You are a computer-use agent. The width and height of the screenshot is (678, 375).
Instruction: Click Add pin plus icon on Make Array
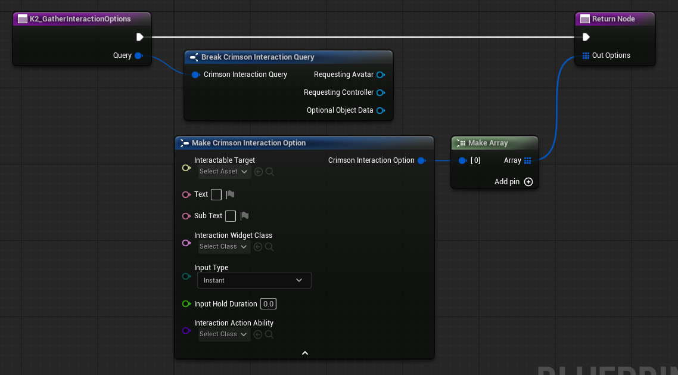[x=528, y=182]
